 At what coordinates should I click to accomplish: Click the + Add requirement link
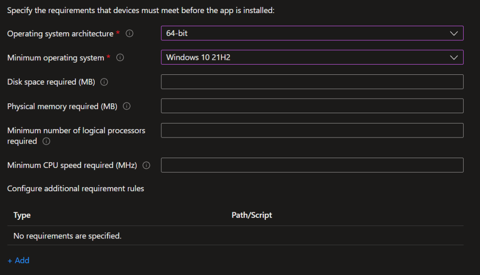tap(18, 261)
